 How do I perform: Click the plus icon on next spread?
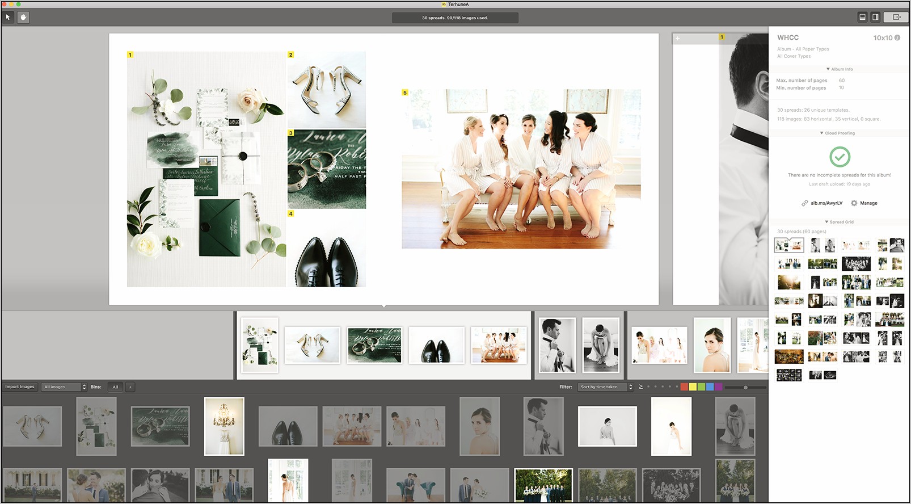677,39
